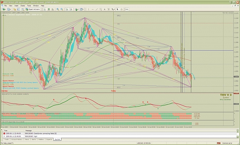Click the THV V 3 indicator title
Screen dimensions: 240x145
coord(226,95)
